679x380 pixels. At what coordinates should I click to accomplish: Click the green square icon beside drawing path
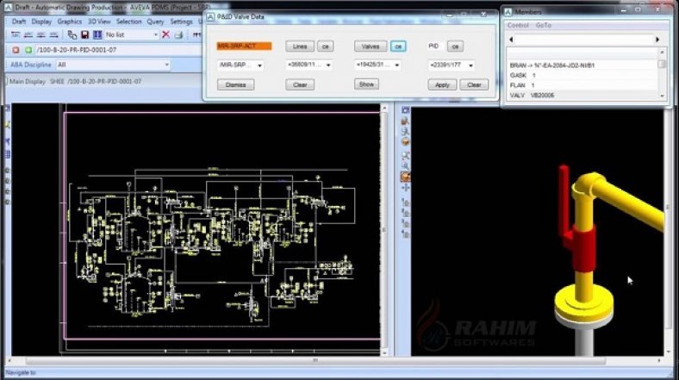[28, 50]
